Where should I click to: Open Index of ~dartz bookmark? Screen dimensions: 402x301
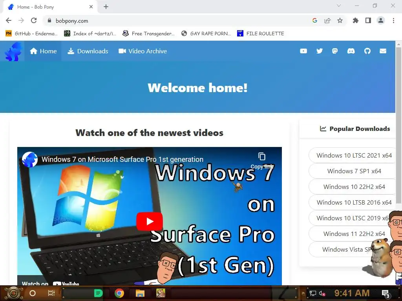point(90,34)
